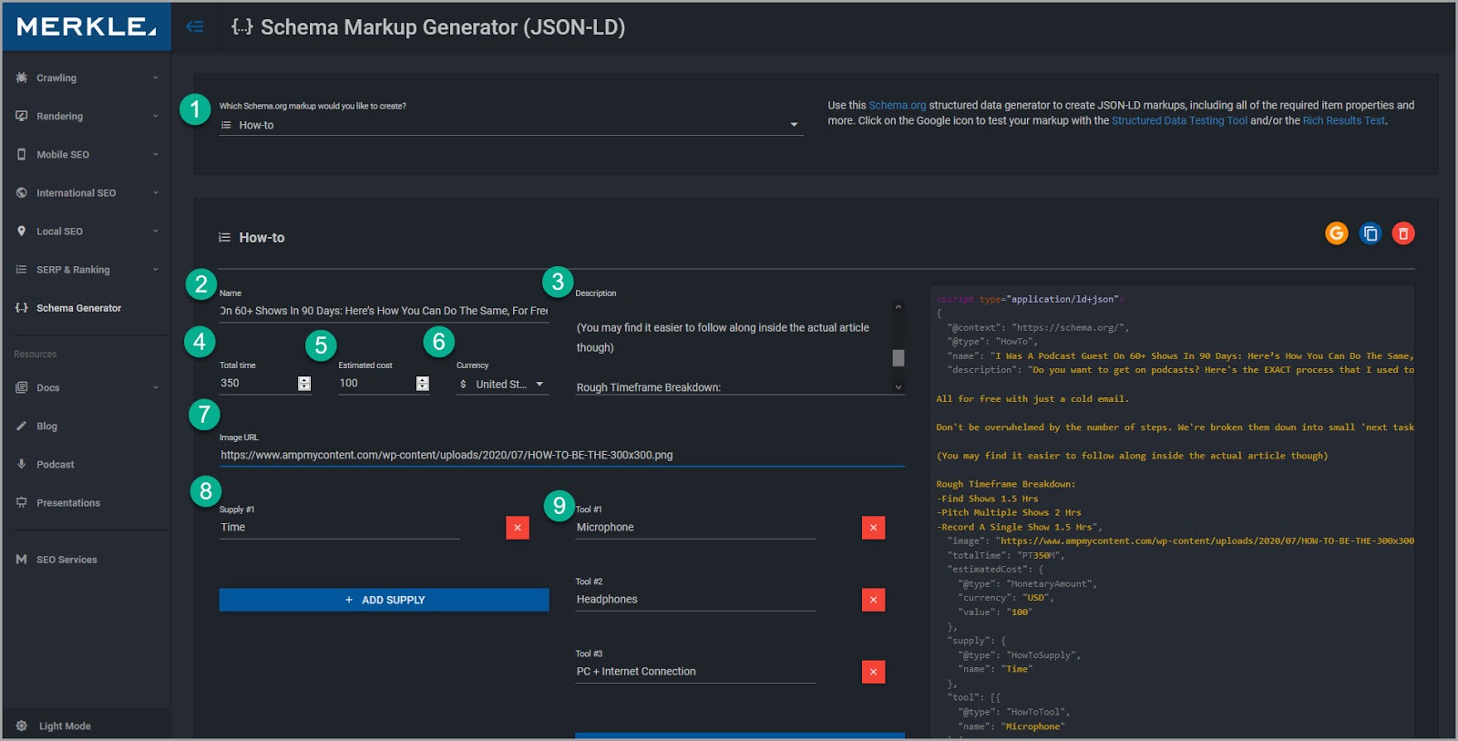Remove the Time supply with red X

click(x=518, y=528)
